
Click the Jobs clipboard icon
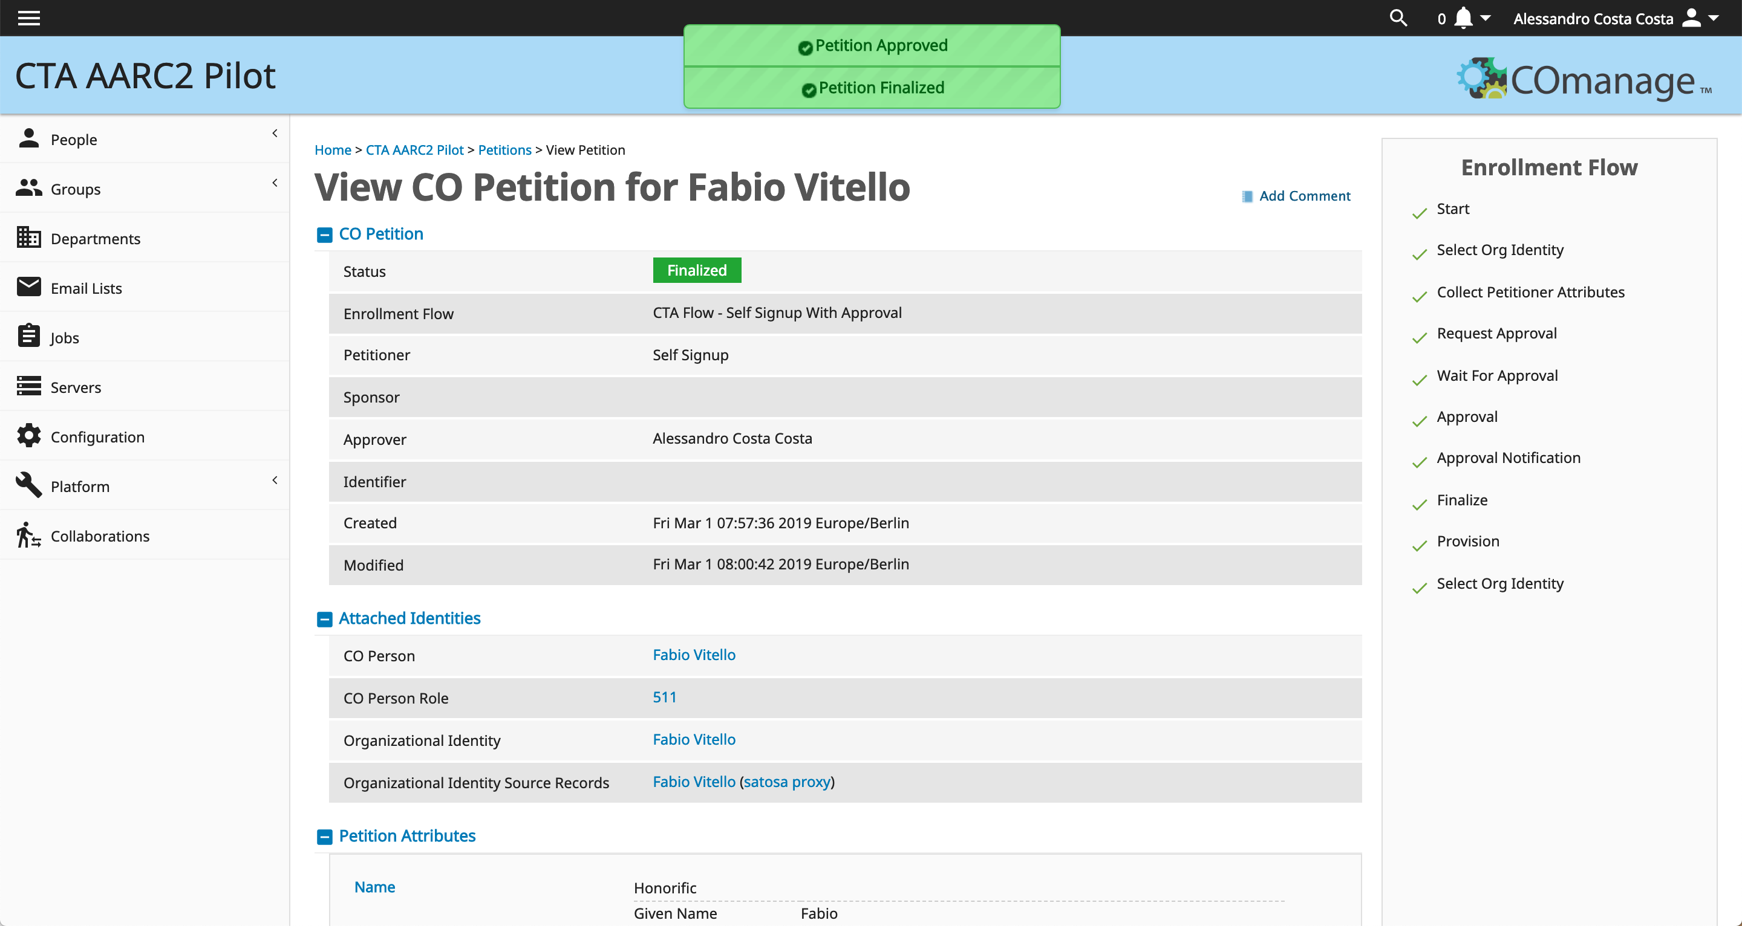click(x=28, y=336)
